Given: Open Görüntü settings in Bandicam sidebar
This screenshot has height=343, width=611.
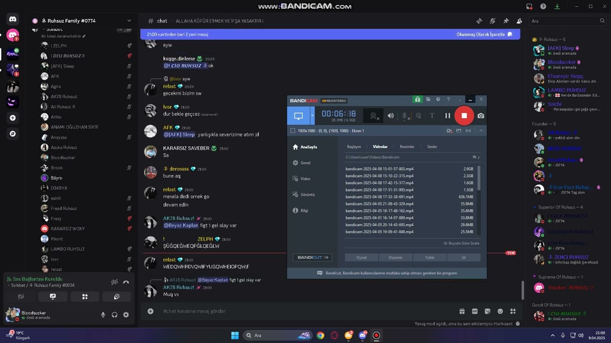Looking at the screenshot, I should point(304,194).
